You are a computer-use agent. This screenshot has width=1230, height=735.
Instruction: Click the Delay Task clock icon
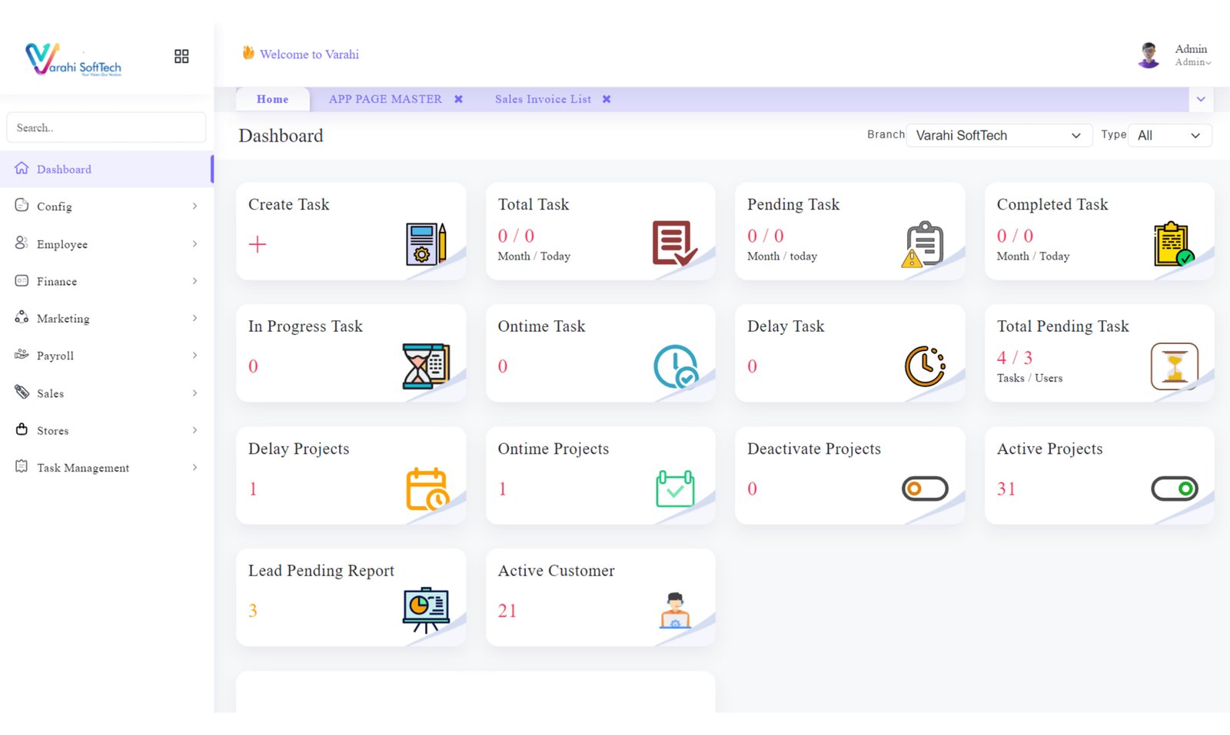[x=925, y=366]
